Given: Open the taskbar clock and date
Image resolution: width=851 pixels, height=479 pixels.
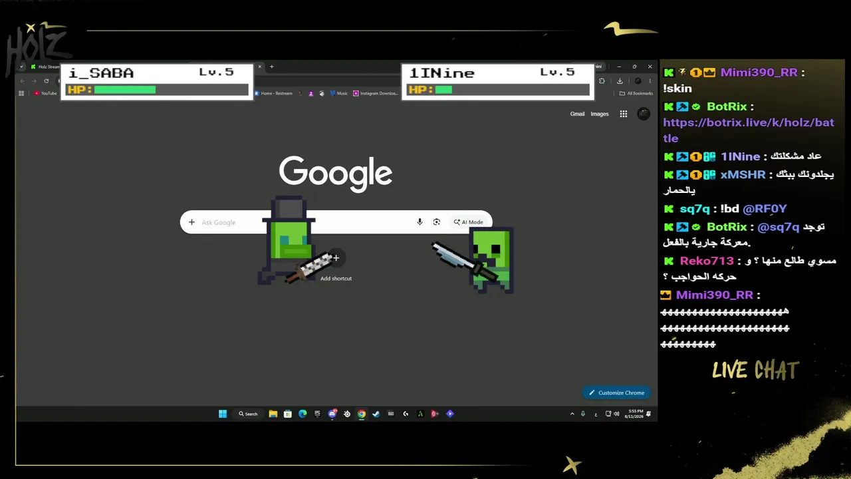Looking at the screenshot, I should click(635, 414).
